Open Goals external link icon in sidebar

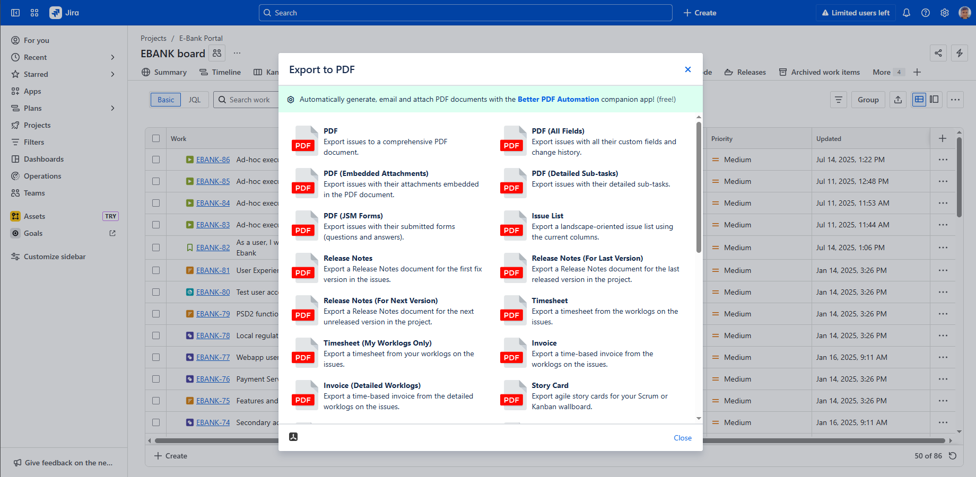click(112, 233)
